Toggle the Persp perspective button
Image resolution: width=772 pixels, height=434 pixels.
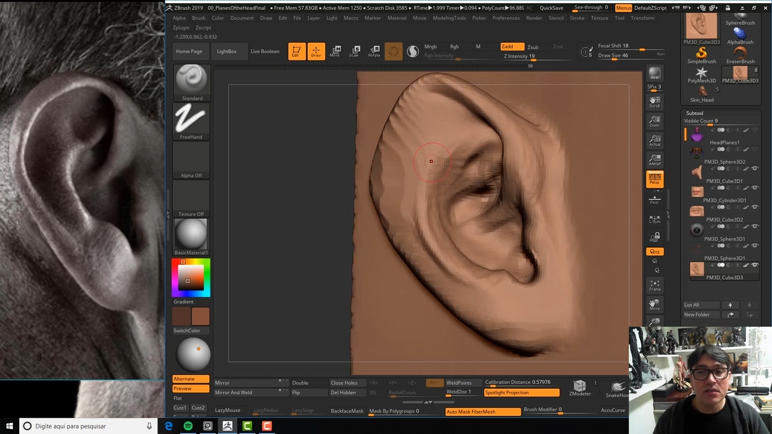pyautogui.click(x=654, y=178)
